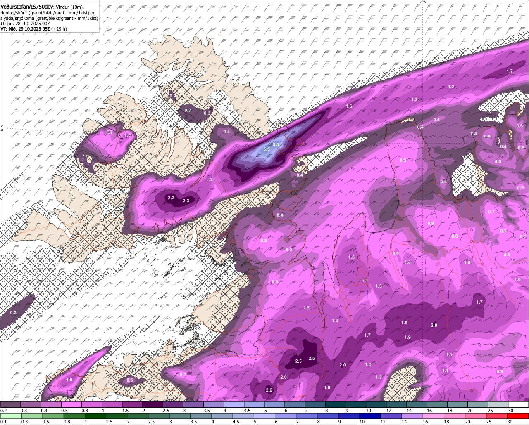Select upper legend swatch between 8 and 9
This screenshot has width=529, height=425.
pyautogui.click(x=336, y=404)
